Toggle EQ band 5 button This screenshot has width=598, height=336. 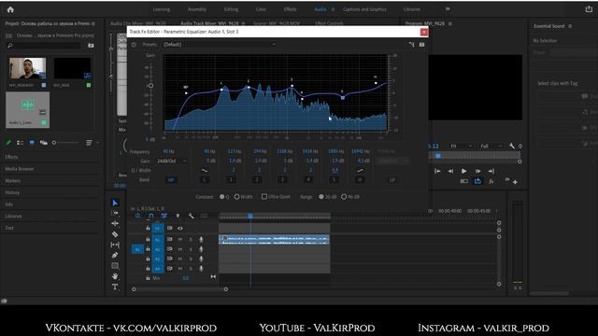pyautogui.click(x=335, y=180)
